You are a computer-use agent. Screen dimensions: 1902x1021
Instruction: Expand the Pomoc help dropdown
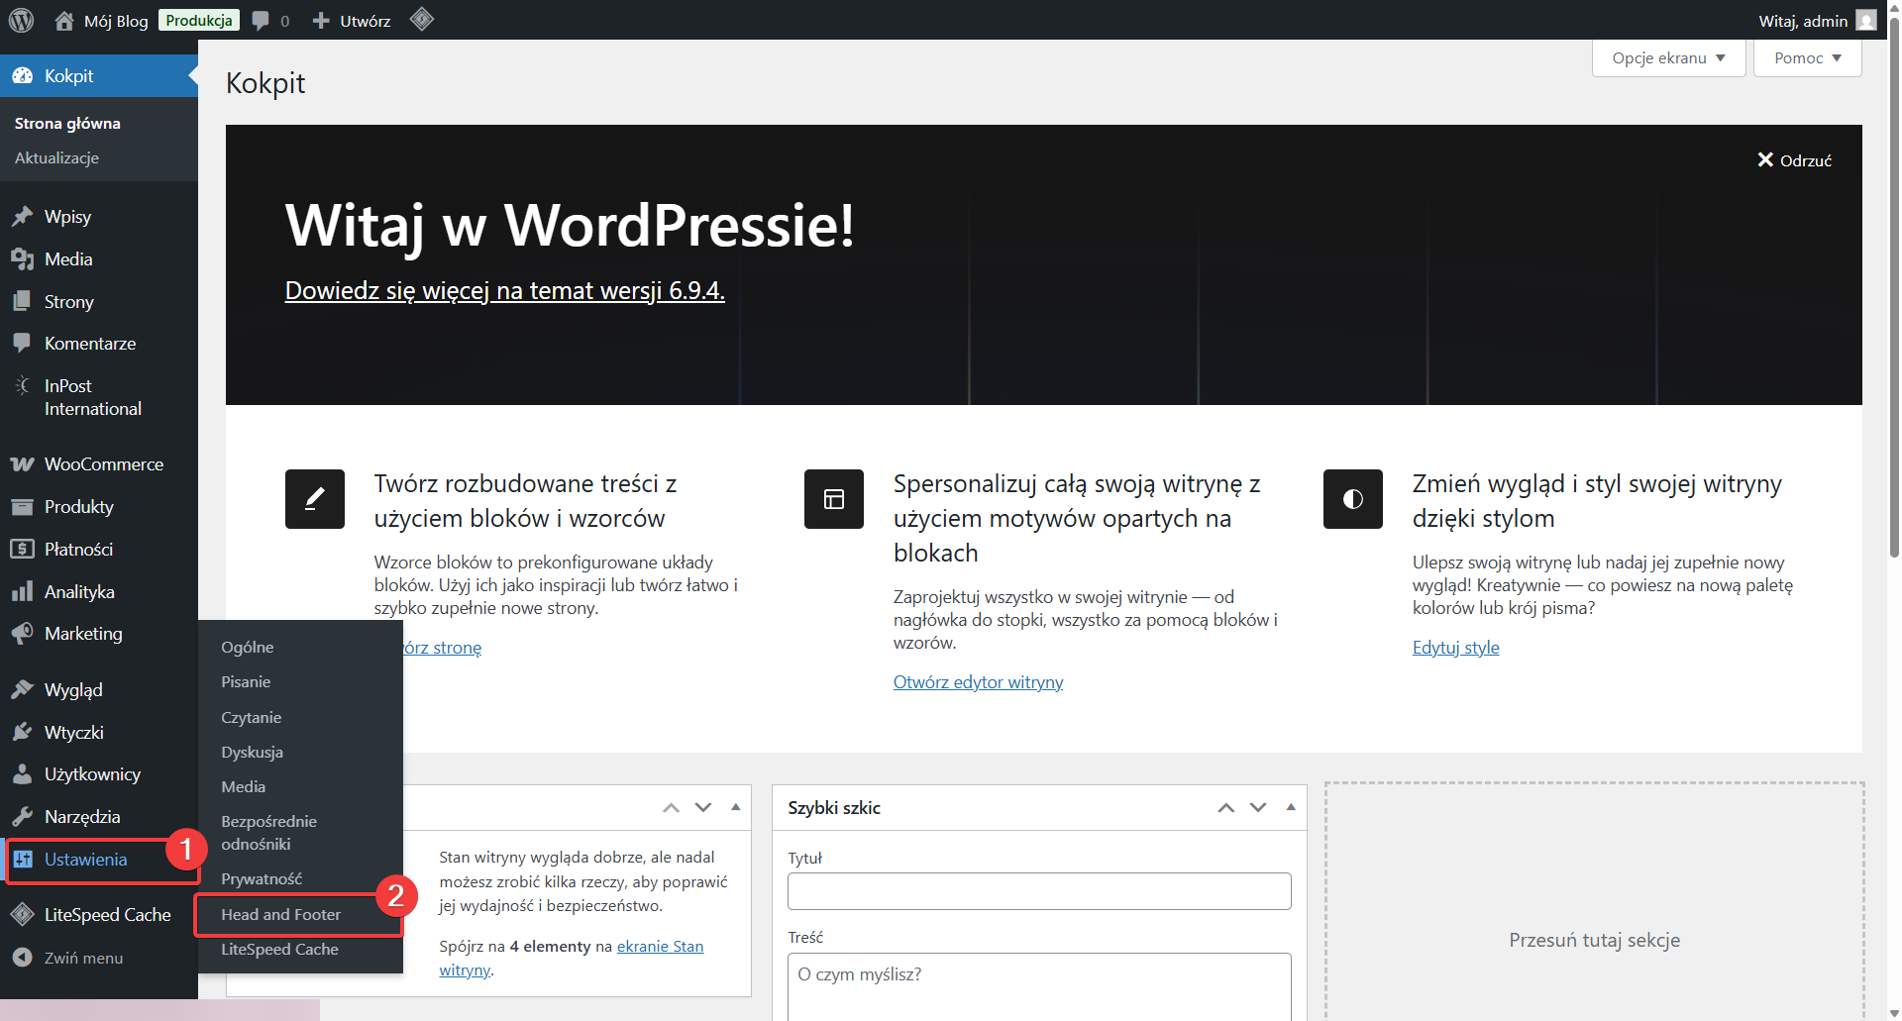click(x=1807, y=58)
